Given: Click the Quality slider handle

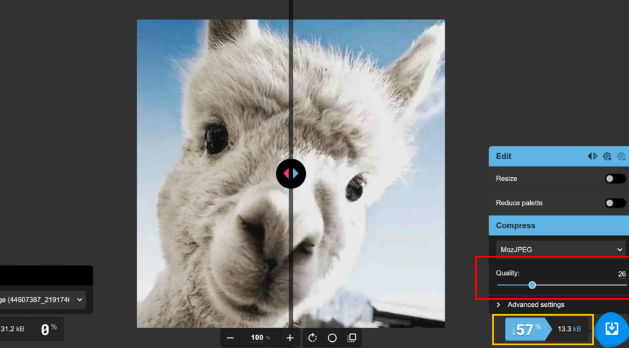Looking at the screenshot, I should click(532, 285).
